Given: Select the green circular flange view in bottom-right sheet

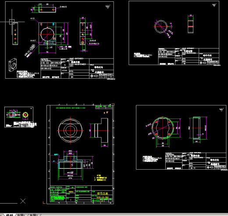Looking at the screenshot, I should point(163,128).
